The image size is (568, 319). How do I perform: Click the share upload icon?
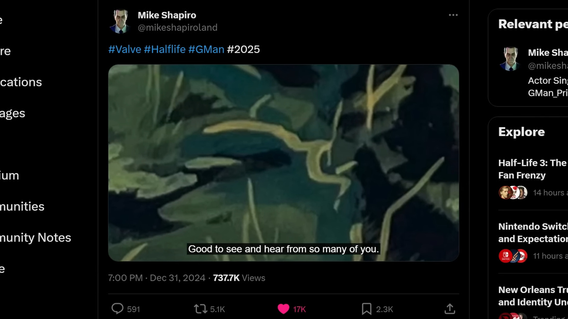450,309
